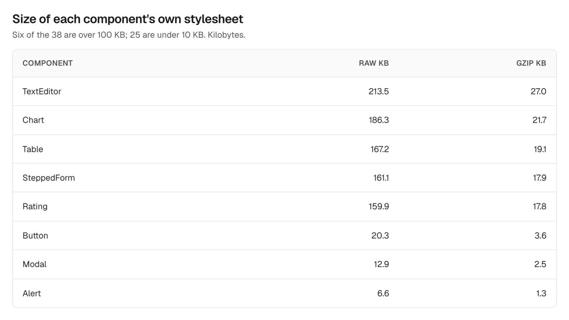
Task: Select the Chart component name
Action: 33,120
